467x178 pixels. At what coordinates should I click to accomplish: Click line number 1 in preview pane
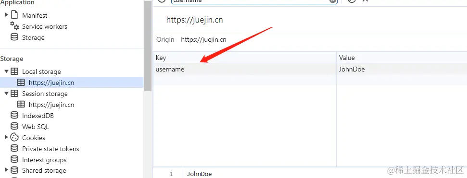click(x=171, y=174)
